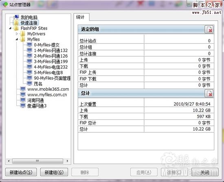Click the Myfiles folder icon
Viewport: 224px width, 182px height.
(23, 39)
